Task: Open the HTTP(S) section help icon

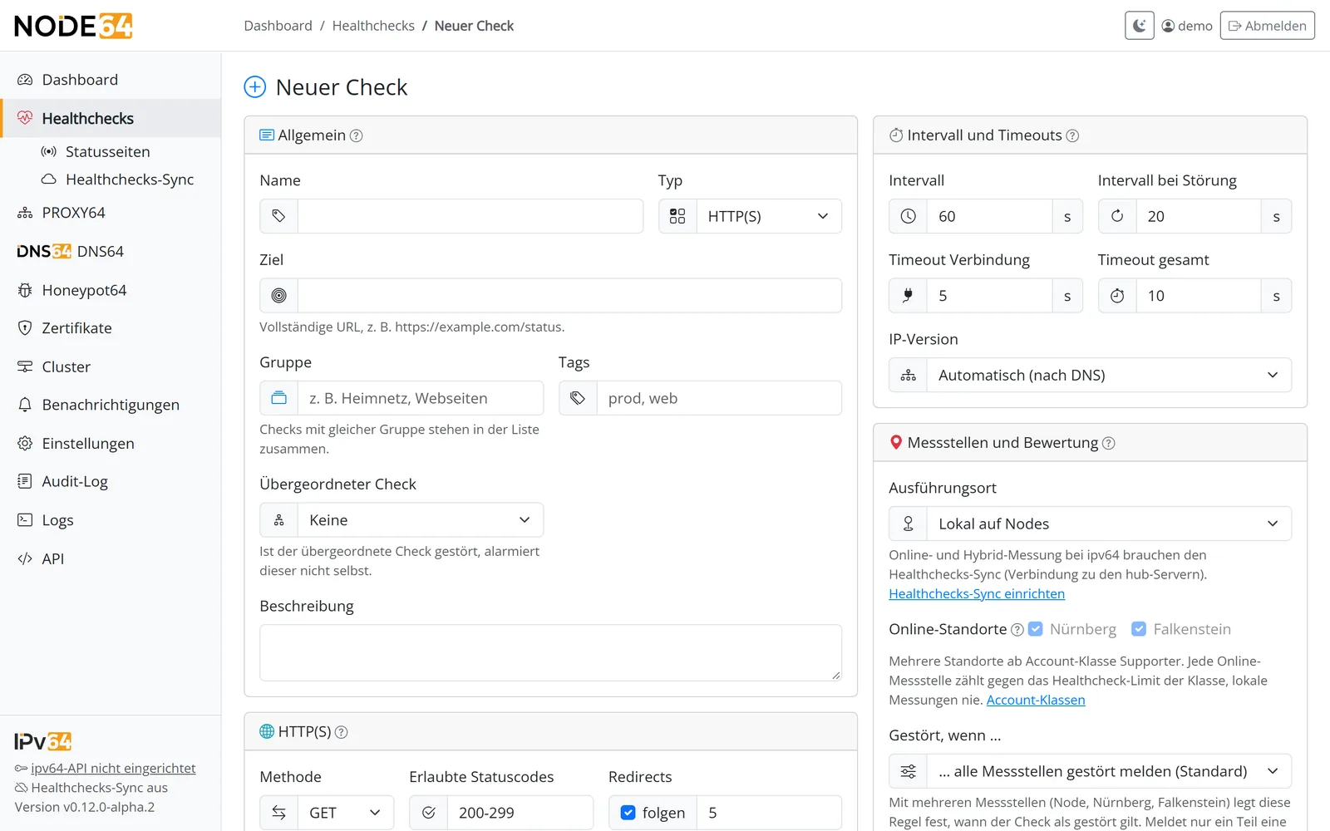Action: [x=341, y=732]
